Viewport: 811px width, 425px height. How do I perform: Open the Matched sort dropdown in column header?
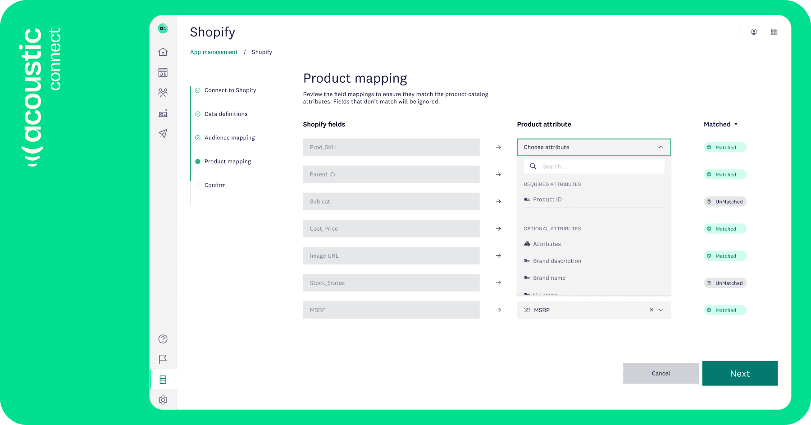(720, 124)
